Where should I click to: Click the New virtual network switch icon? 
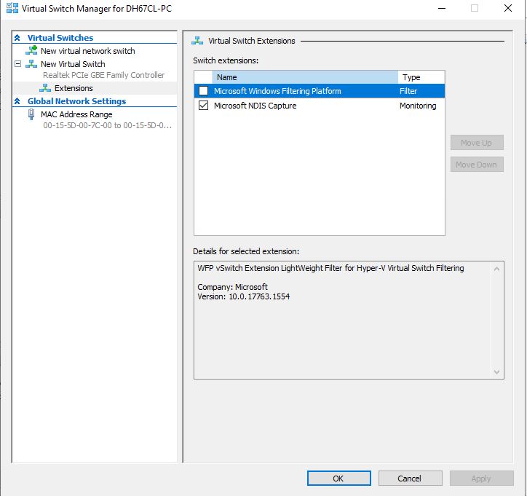pos(31,51)
